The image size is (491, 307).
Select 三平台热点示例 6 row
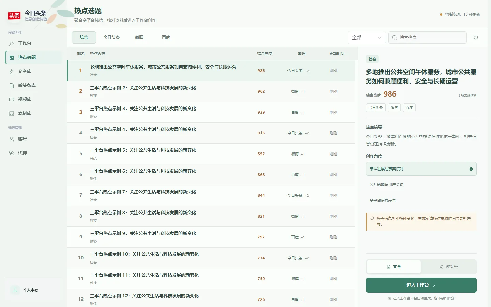point(211,175)
